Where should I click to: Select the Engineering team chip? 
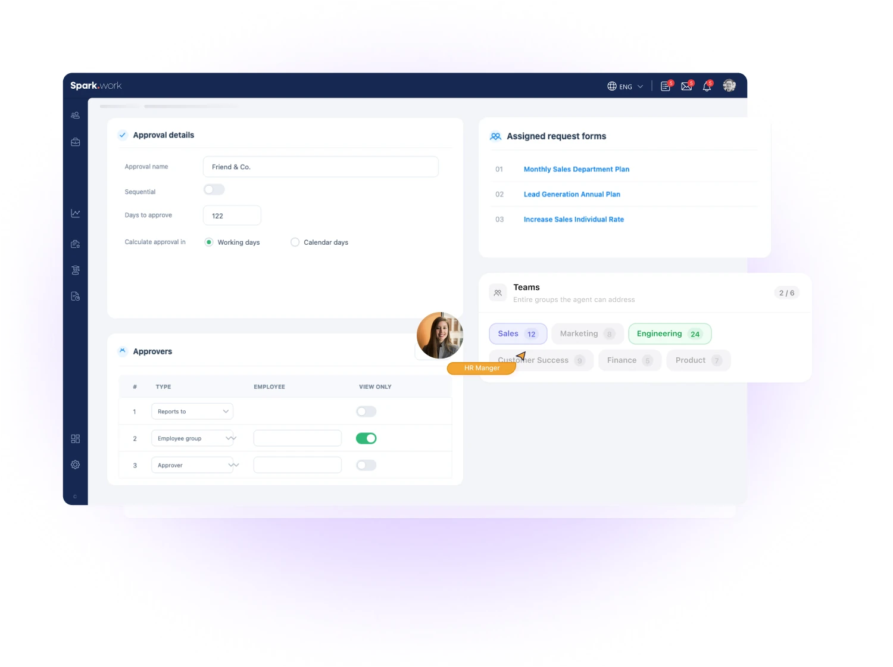pyautogui.click(x=670, y=334)
